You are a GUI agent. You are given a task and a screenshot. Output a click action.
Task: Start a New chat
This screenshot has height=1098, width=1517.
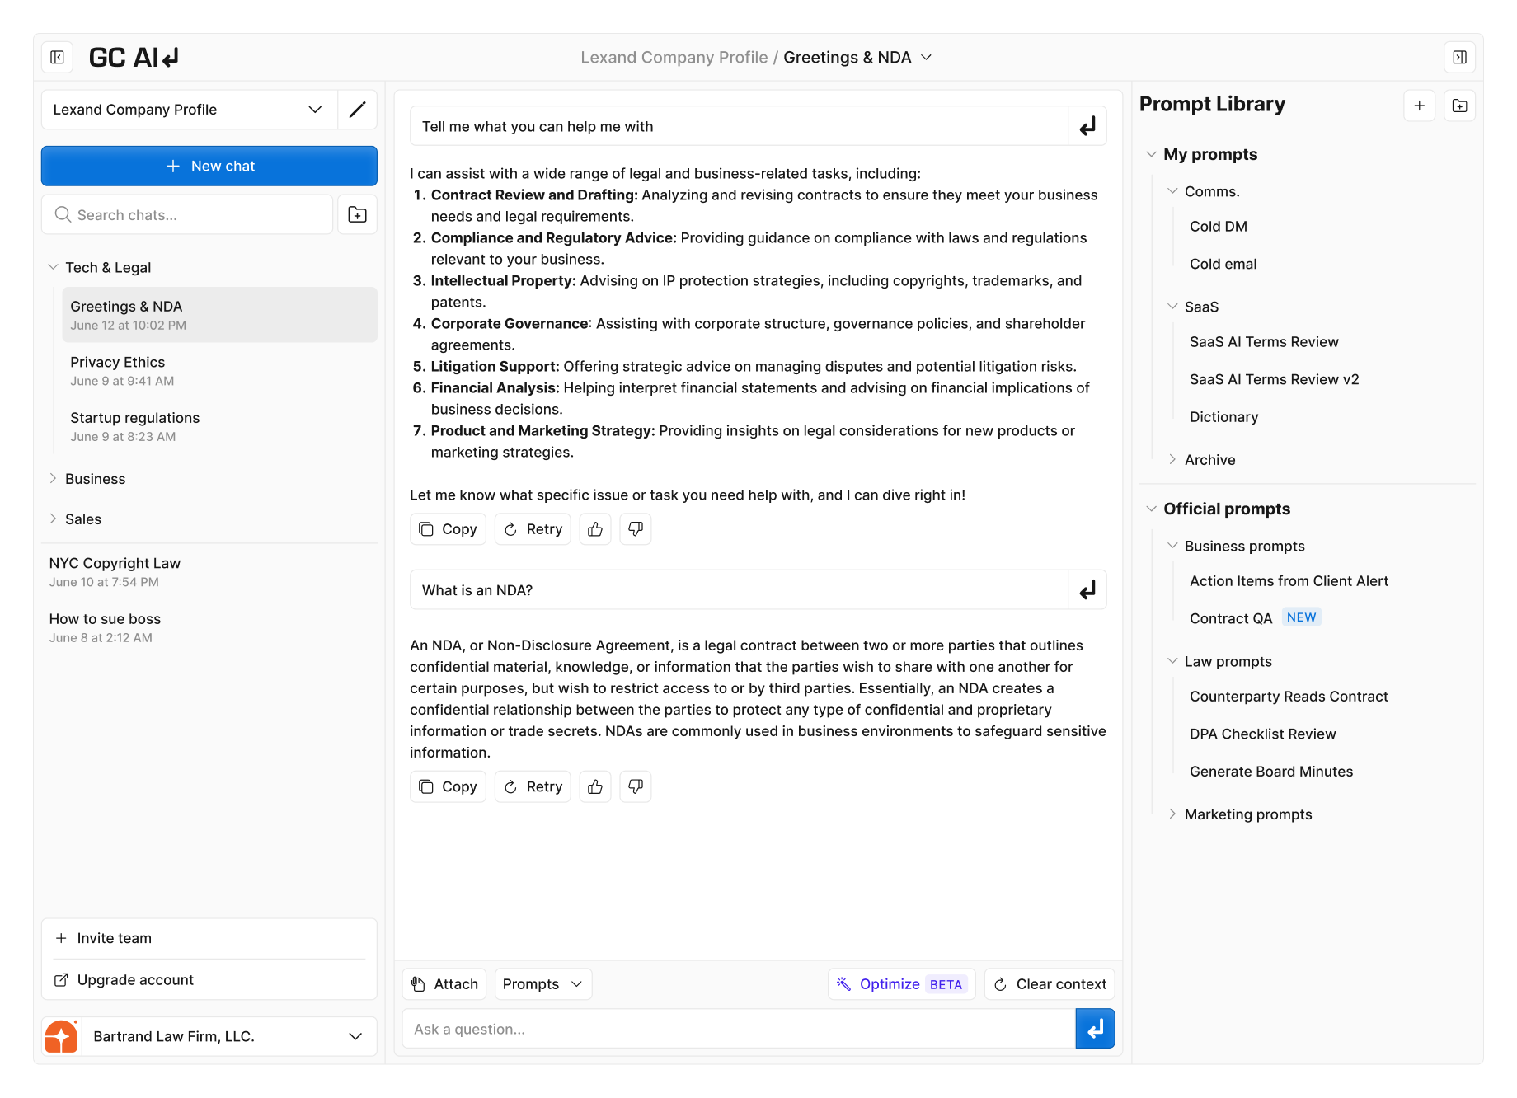pos(209,166)
